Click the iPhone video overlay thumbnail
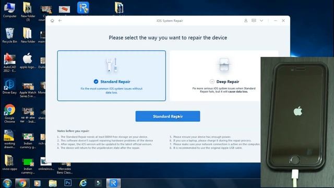The height and width of the screenshot is (188, 334). coord(297,123)
